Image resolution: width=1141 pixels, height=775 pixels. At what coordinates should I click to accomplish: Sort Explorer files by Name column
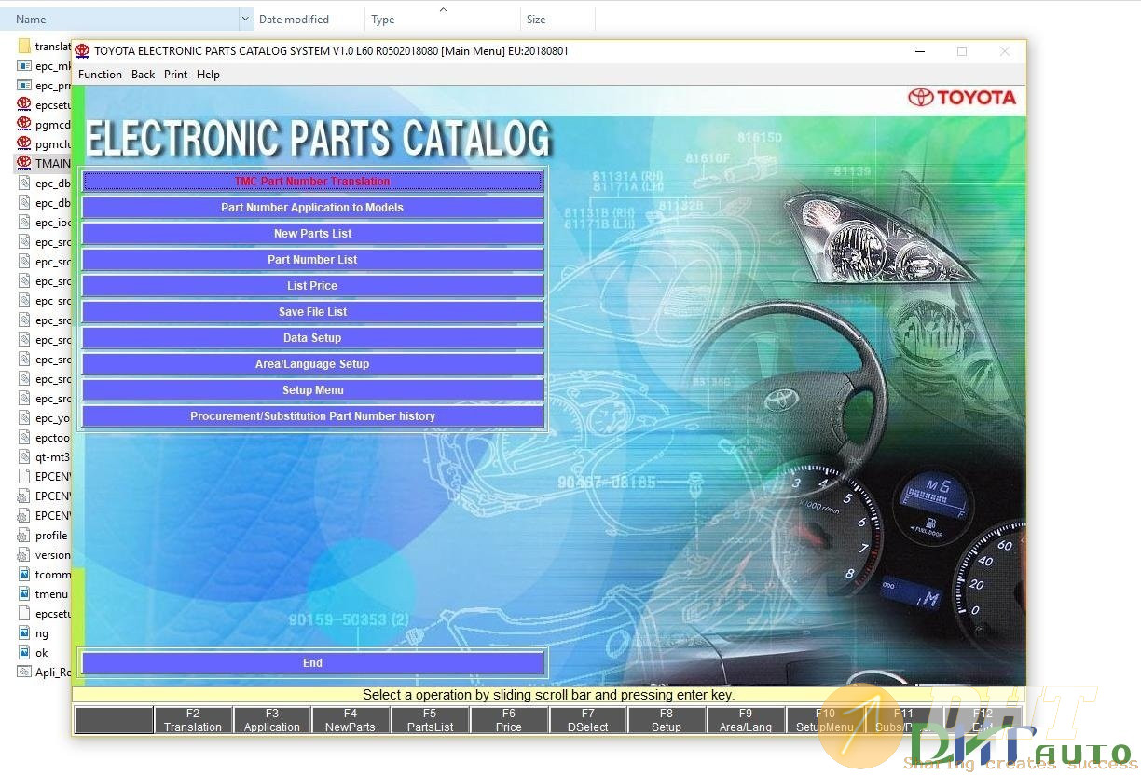coord(119,19)
